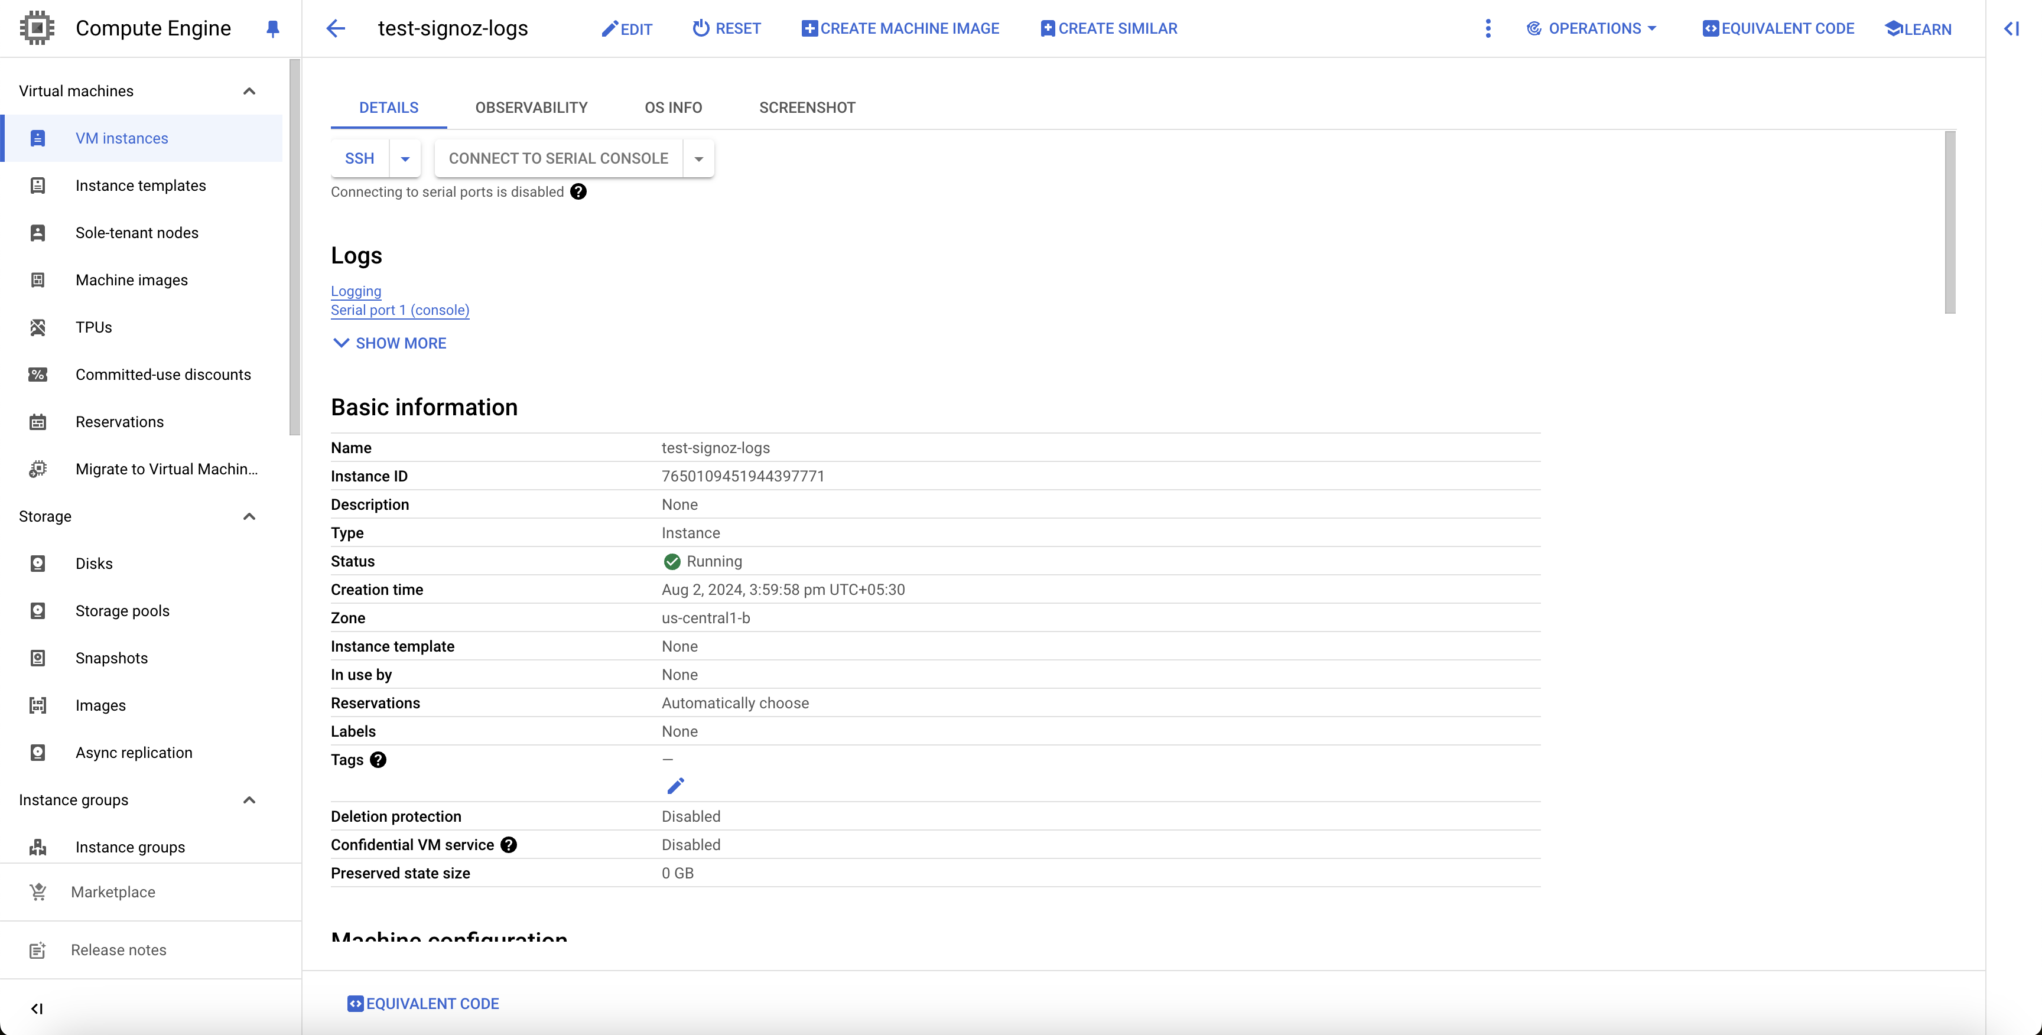Image resolution: width=2042 pixels, height=1035 pixels.
Task: Open the Learn panel
Action: (x=1917, y=30)
